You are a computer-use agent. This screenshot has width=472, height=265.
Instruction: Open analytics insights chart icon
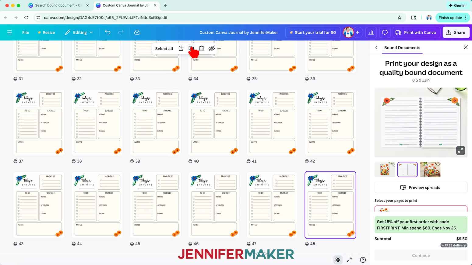371,32
